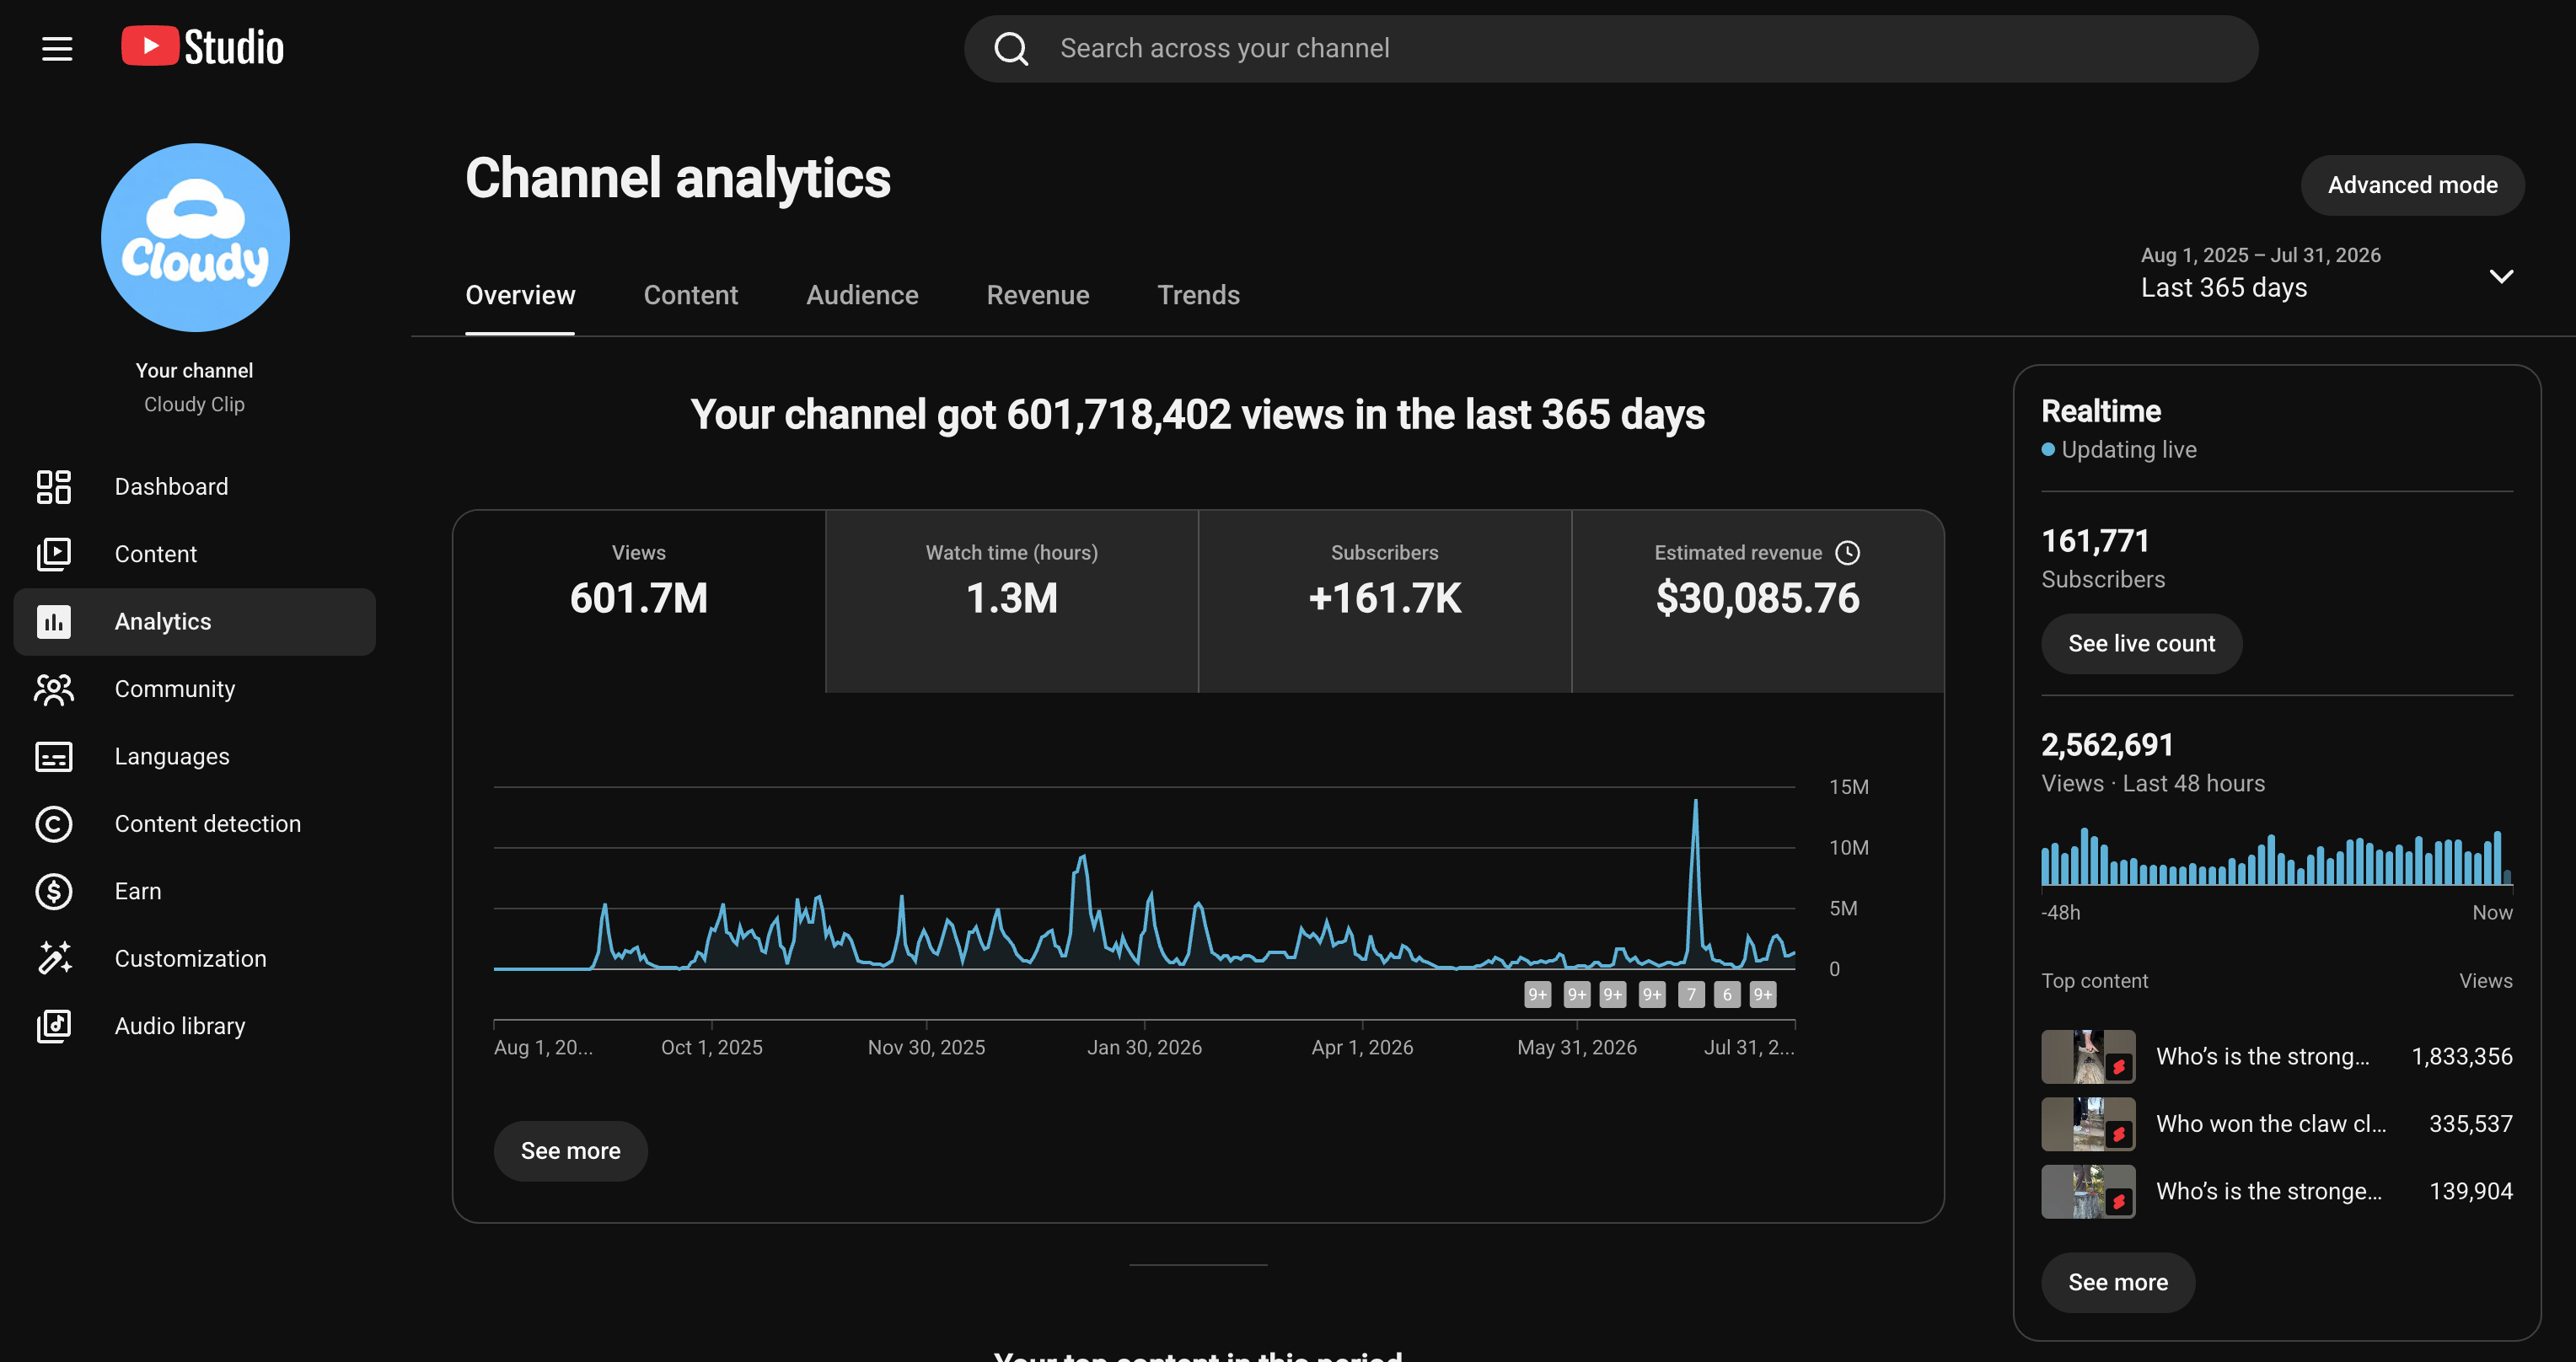Select the Watch time (hours) metric card
This screenshot has width=2576, height=1362.
(x=1012, y=601)
